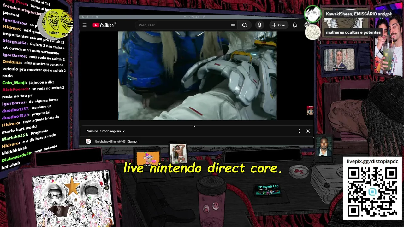Click the floral round avatar below KawakiSheen

(312, 32)
